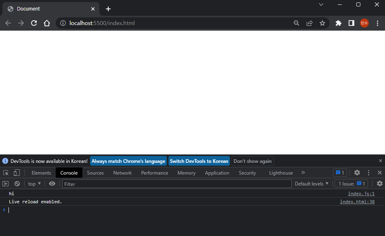This screenshot has width=385, height=236.
Task: Open issues counter badge in tab bar
Action: (x=340, y=173)
